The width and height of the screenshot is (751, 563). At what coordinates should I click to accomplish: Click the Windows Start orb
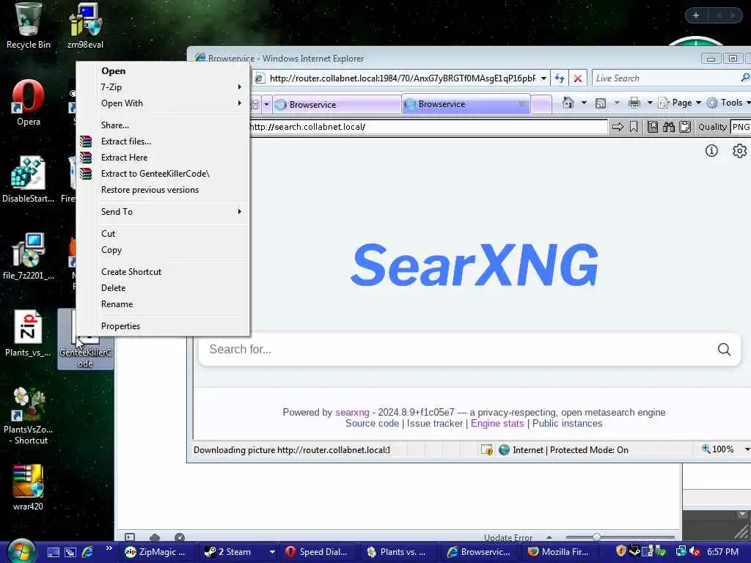[x=20, y=551]
